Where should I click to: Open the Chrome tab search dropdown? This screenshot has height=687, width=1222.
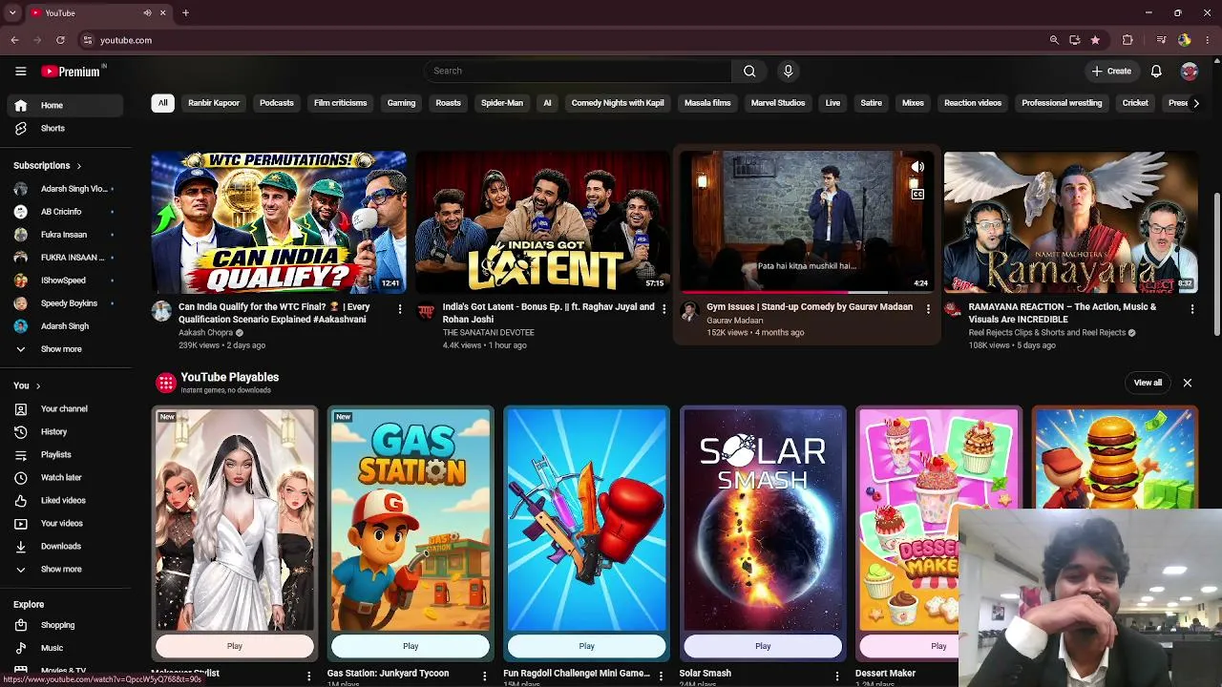(12, 13)
